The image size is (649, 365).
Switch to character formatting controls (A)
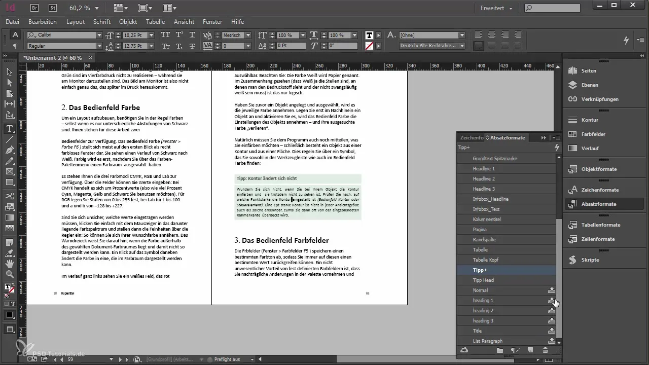tap(15, 35)
